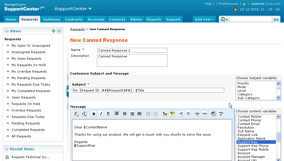Open the Admin tab
This screenshot has width=284, height=161.
point(136,19)
